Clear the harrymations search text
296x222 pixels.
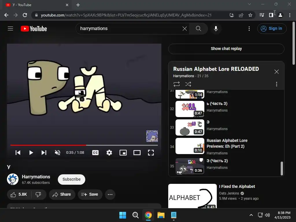tap(185, 29)
